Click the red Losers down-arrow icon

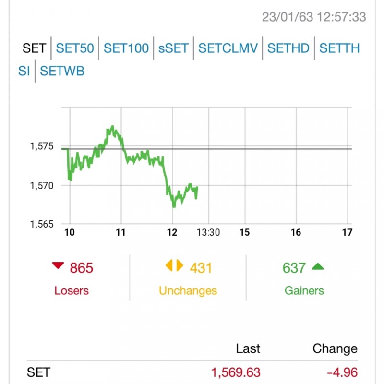coord(58,265)
